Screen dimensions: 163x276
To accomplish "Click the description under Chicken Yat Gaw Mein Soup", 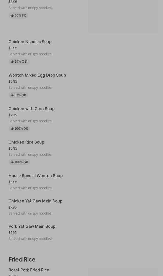I will click(x=30, y=213).
